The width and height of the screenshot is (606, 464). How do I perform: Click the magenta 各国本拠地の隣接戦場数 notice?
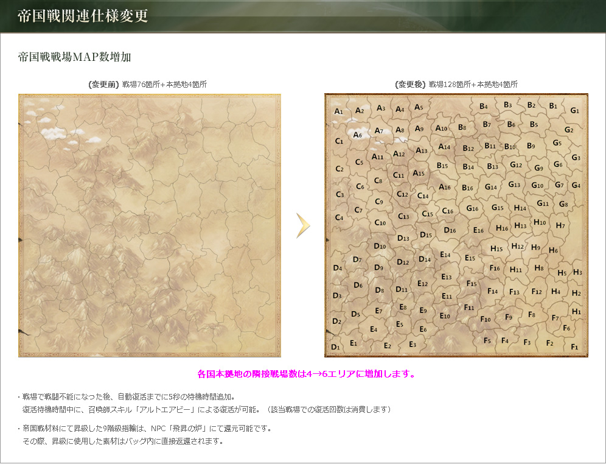pyautogui.click(x=306, y=374)
